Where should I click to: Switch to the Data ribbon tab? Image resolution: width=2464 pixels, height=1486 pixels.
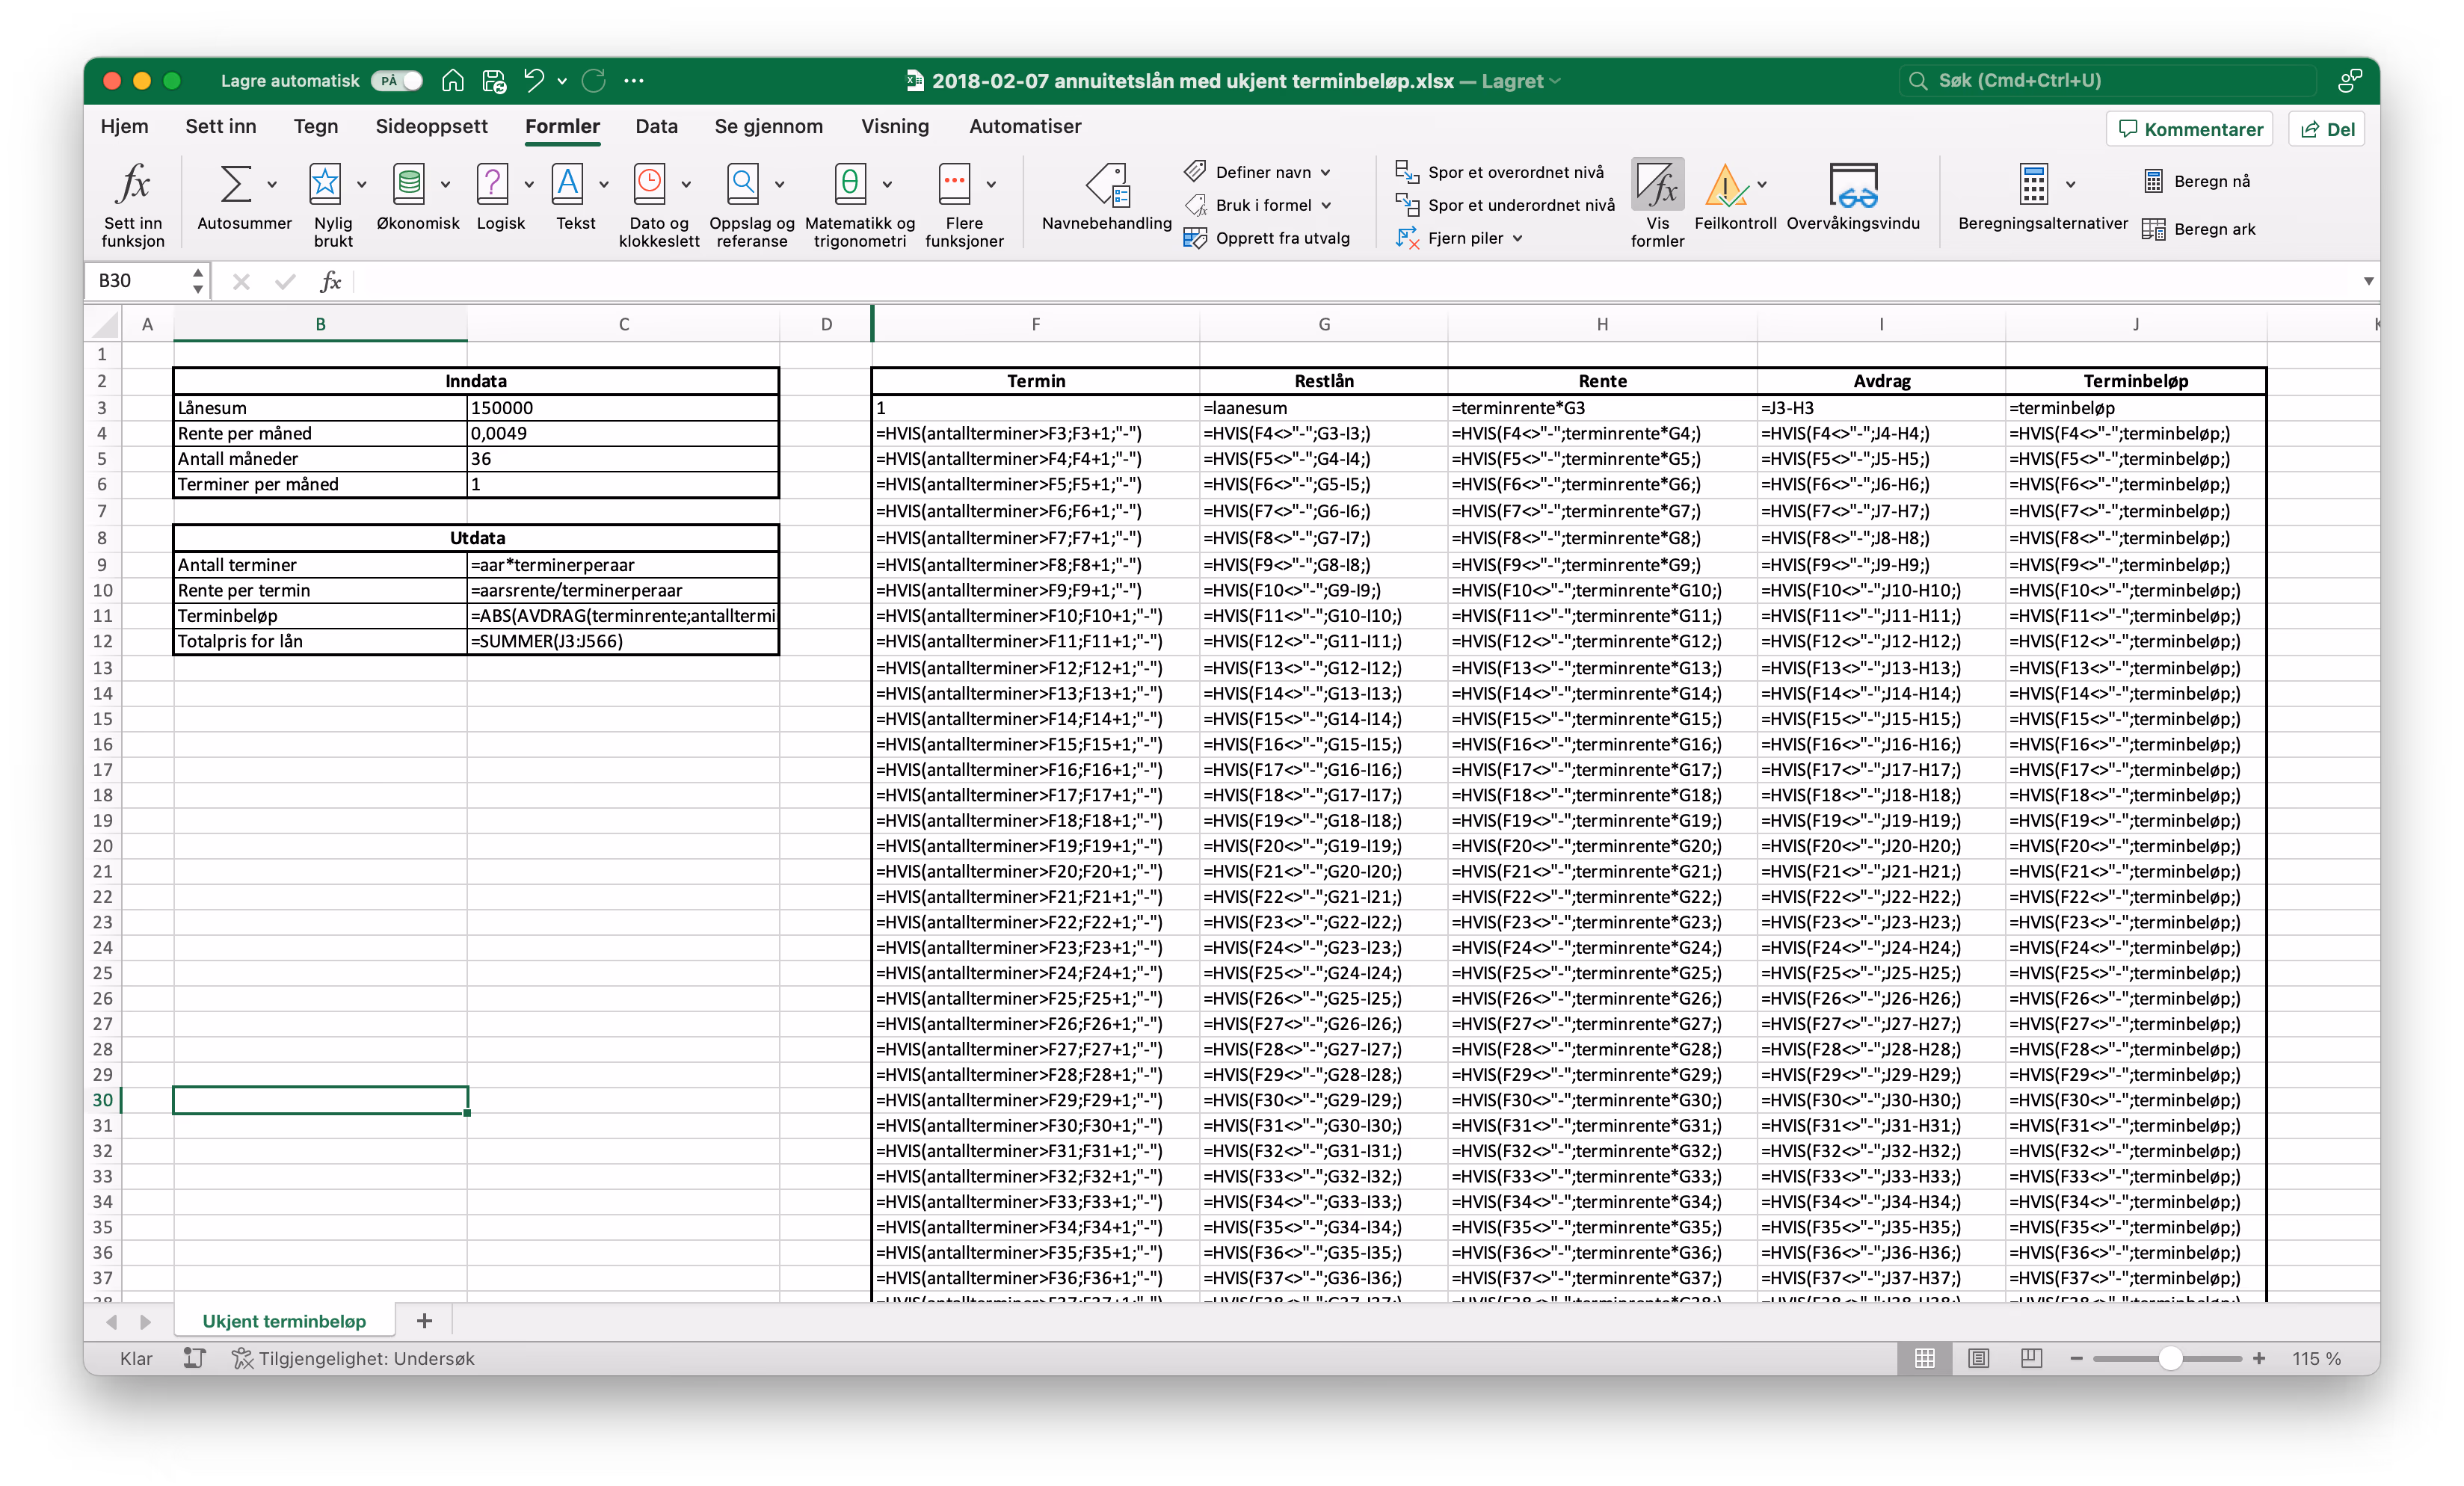(656, 126)
